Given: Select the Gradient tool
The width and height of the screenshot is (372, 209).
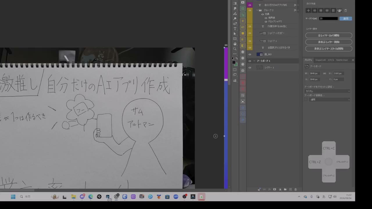Looking at the screenshot, I should pyautogui.click(x=235, y=3).
